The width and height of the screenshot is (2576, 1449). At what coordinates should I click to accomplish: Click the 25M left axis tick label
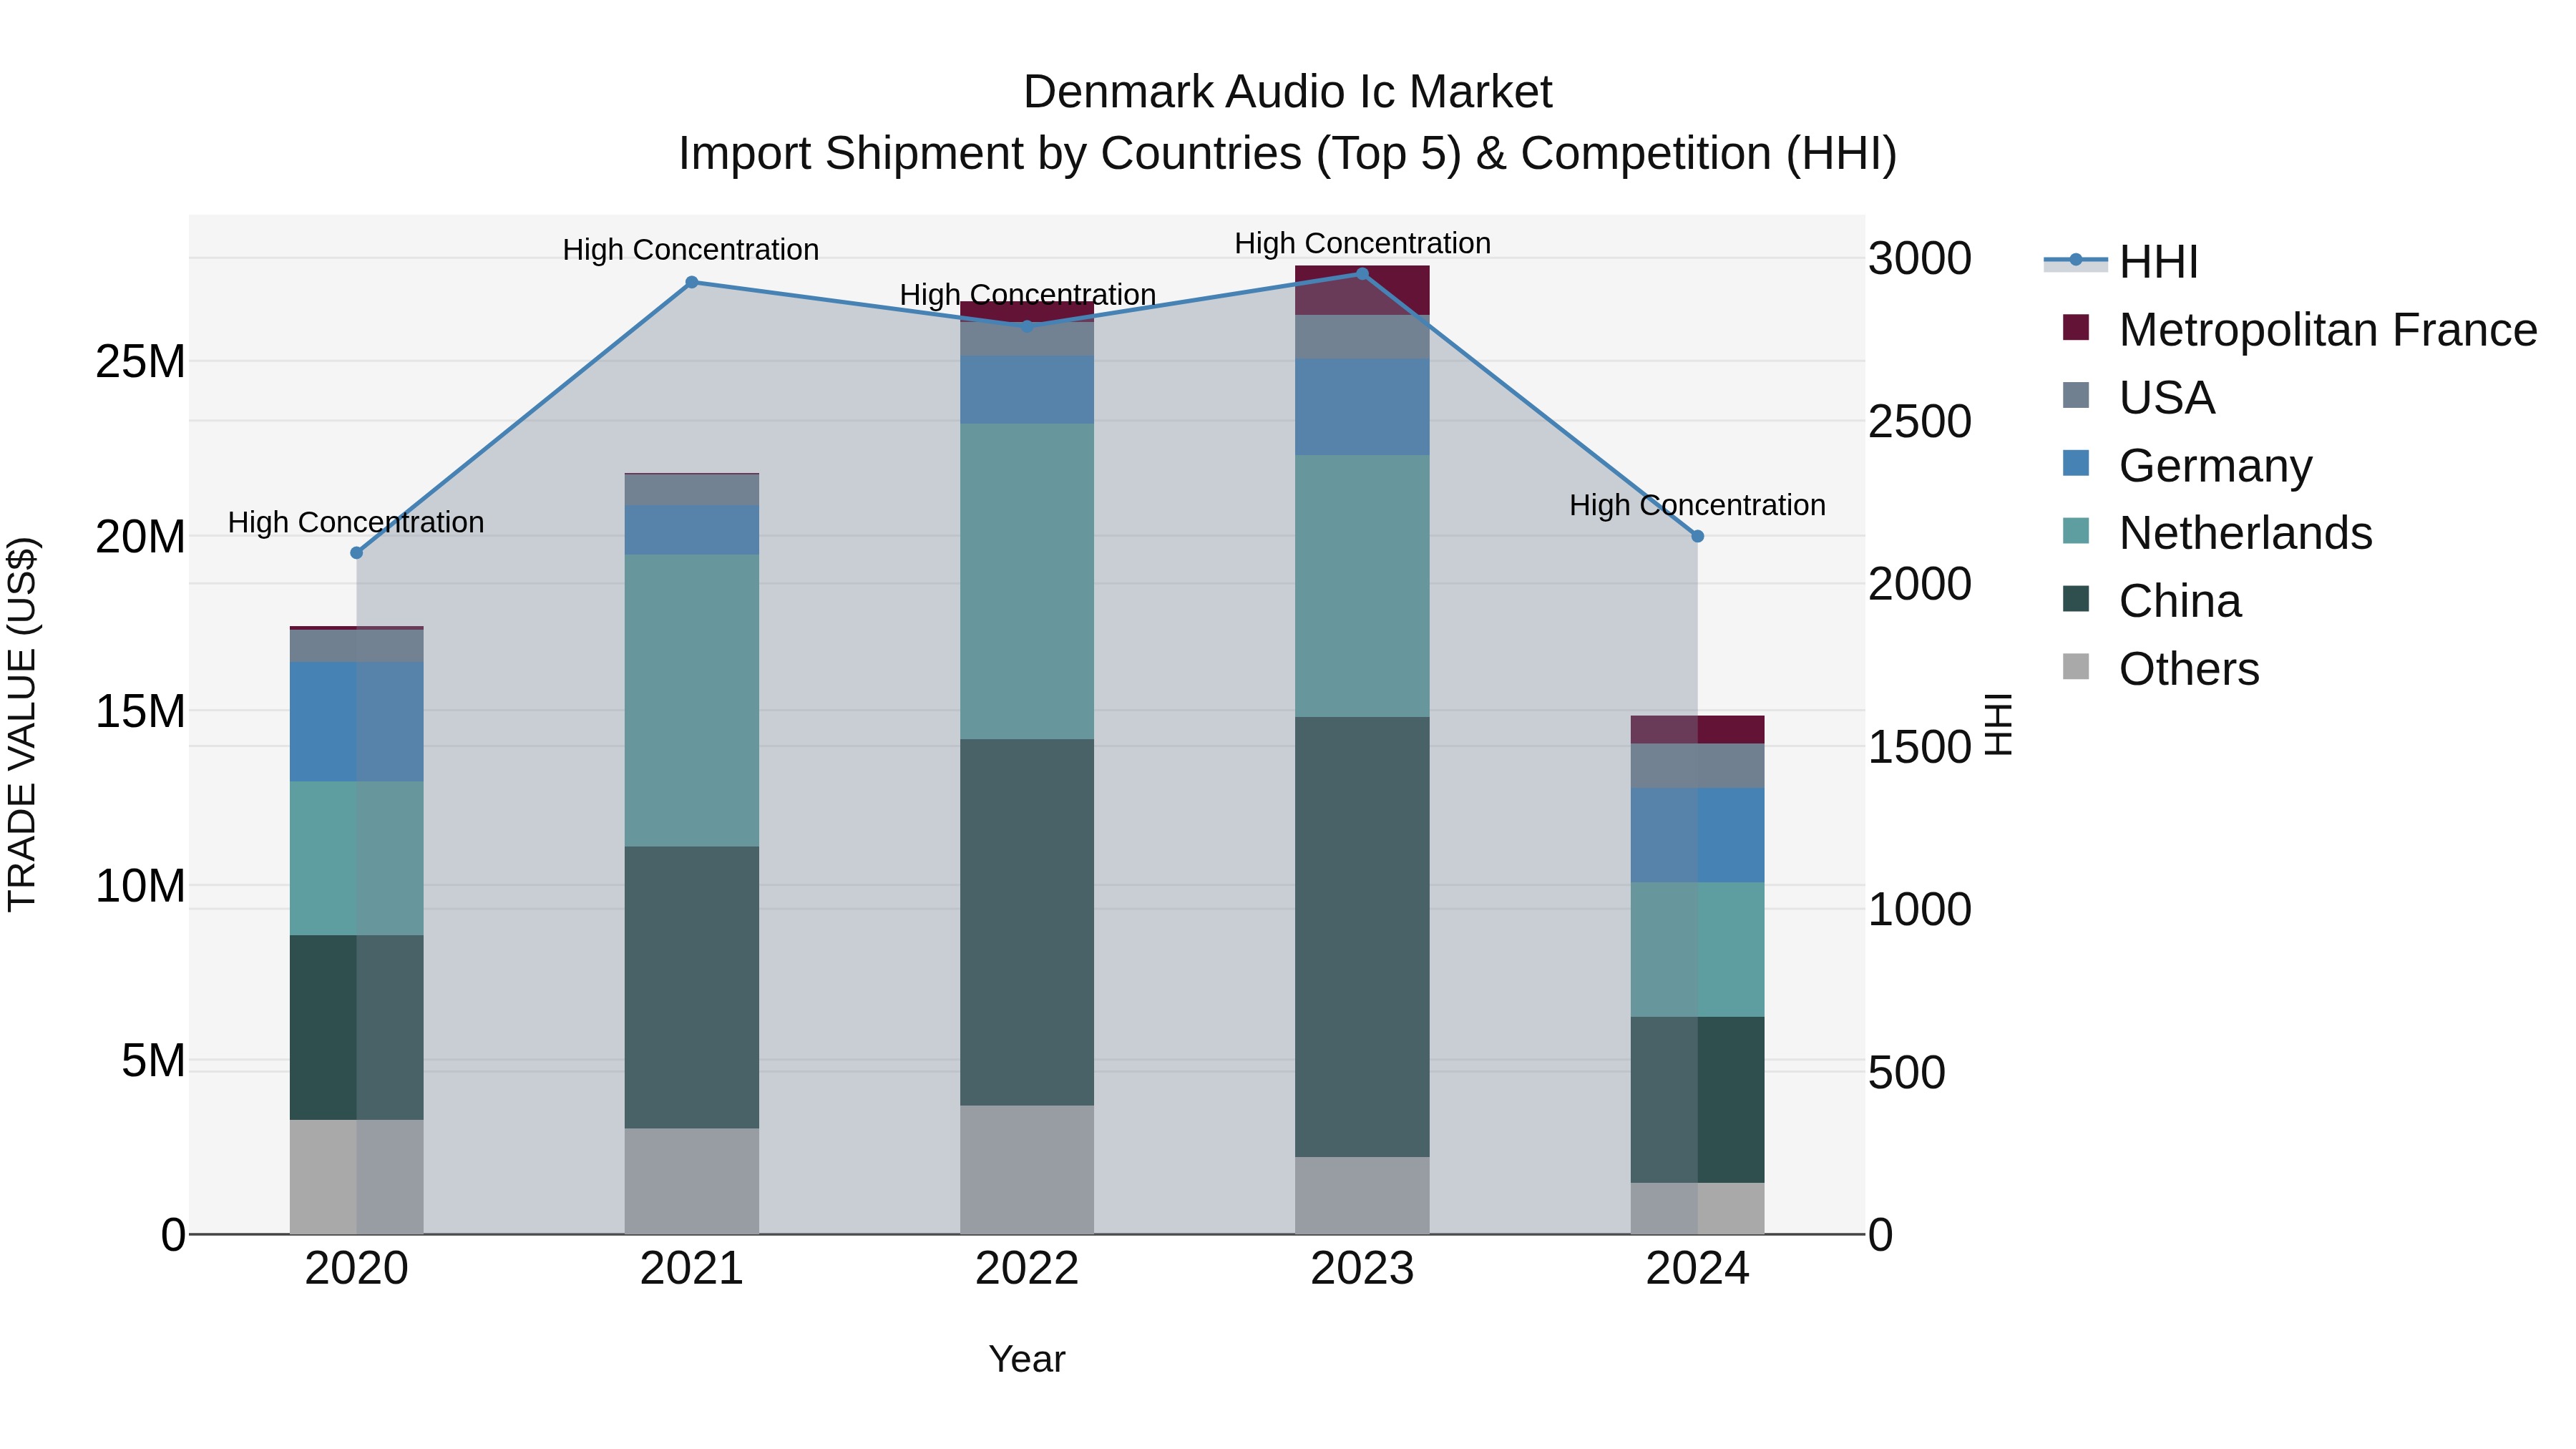pos(140,361)
